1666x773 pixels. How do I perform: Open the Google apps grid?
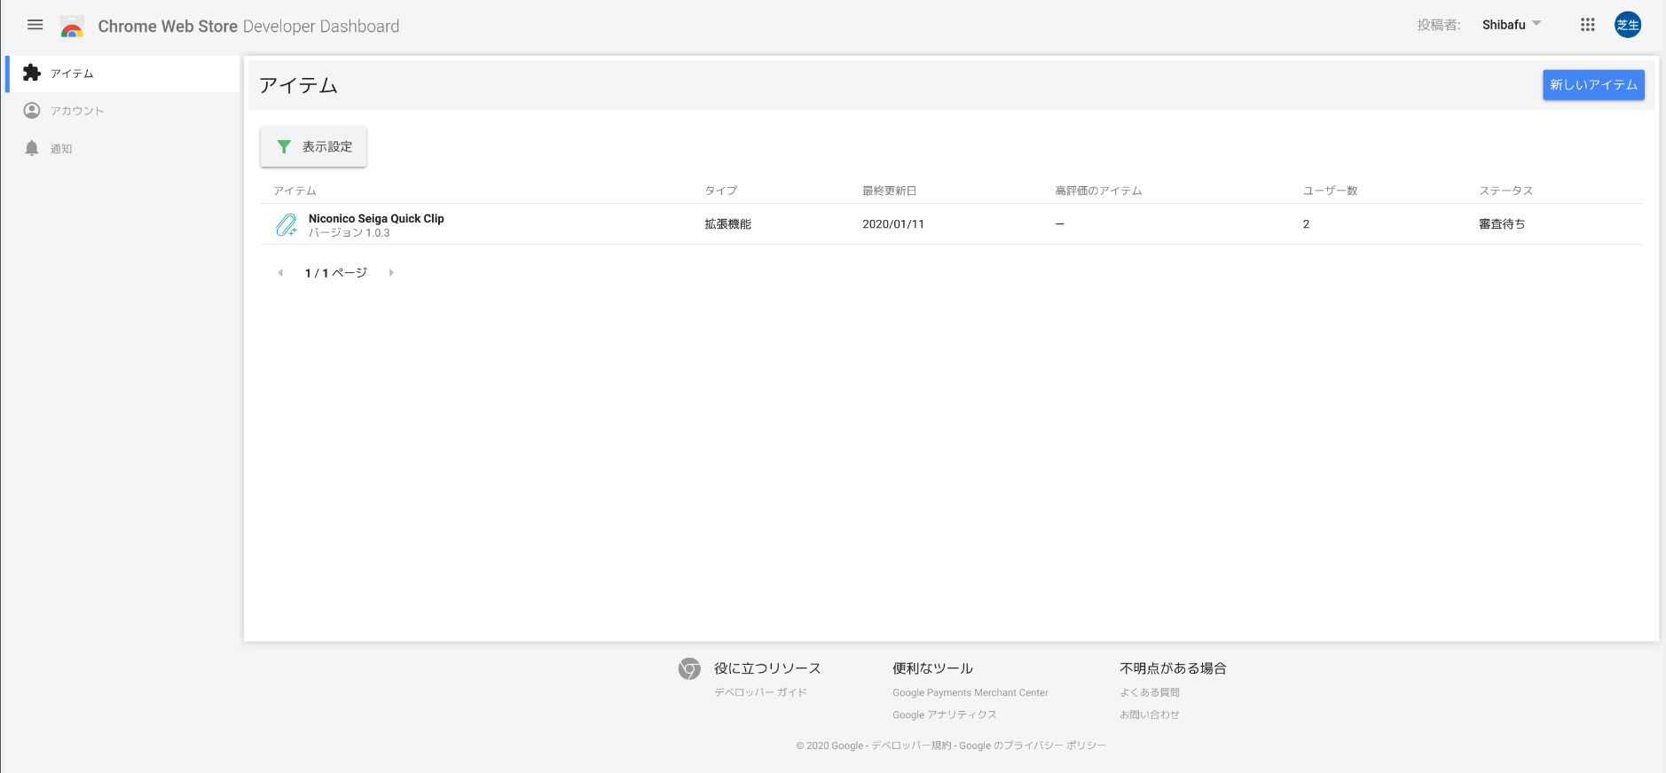(x=1587, y=25)
